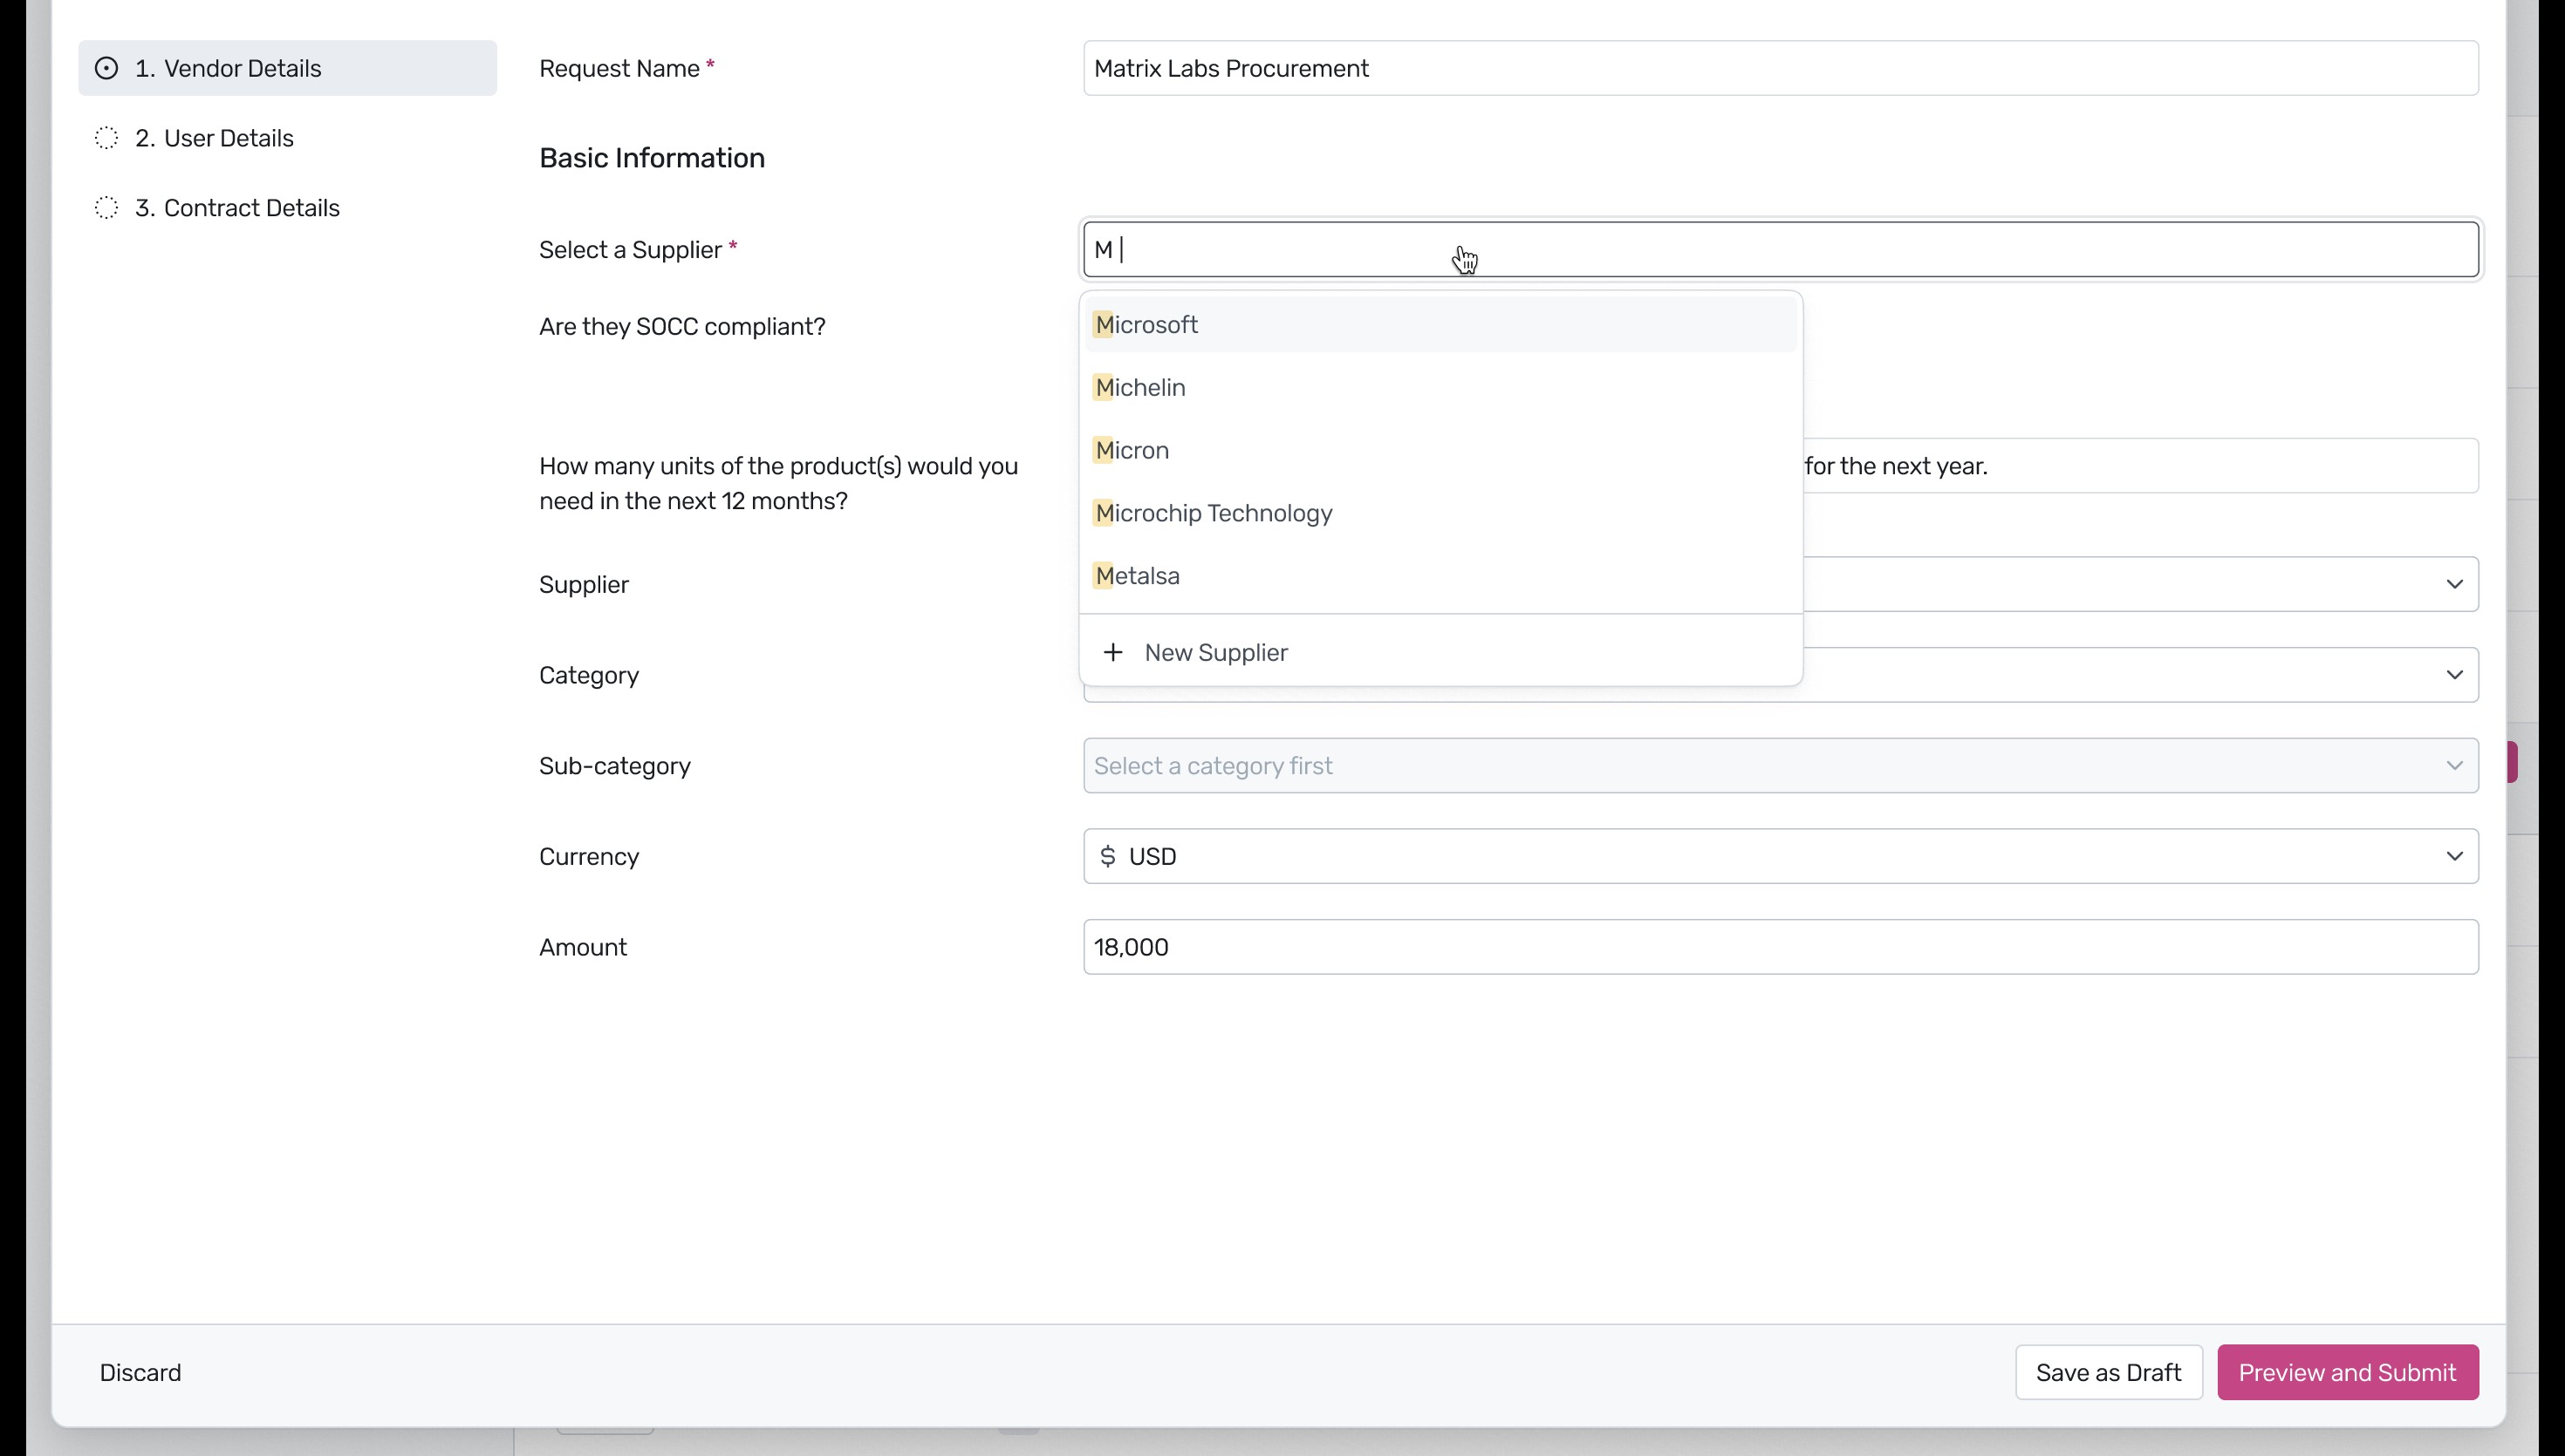Expand the Supplier dropdown chevron
Image resolution: width=2565 pixels, height=1456 pixels.
coord(2453,585)
